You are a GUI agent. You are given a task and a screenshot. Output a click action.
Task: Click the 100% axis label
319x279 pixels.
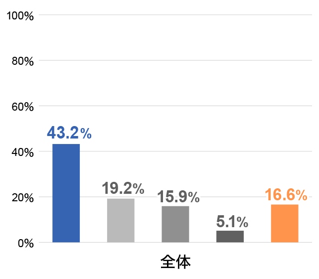20,15
